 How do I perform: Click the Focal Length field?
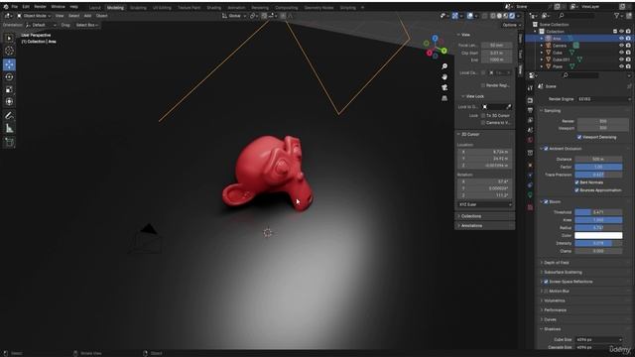pyautogui.click(x=496, y=46)
